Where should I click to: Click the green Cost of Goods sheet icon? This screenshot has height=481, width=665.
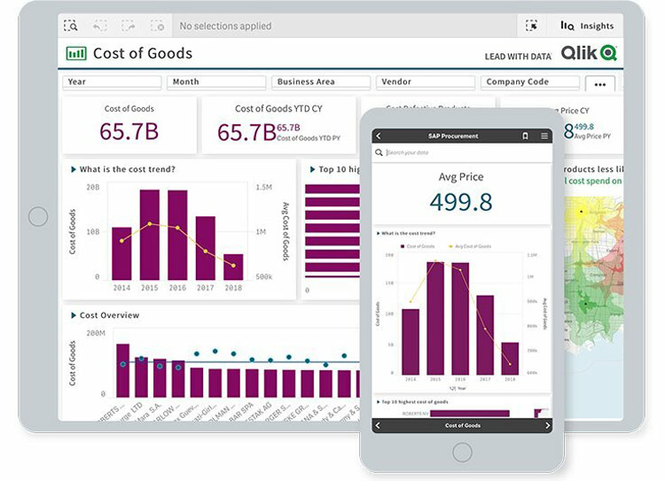coord(76,54)
